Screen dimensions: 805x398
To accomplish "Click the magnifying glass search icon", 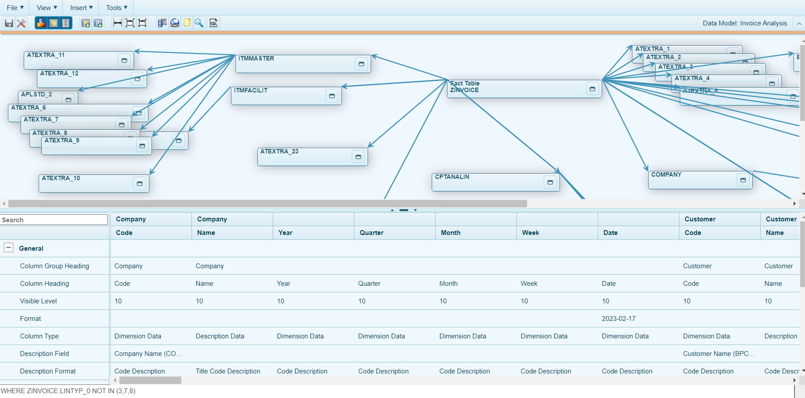I will [199, 23].
